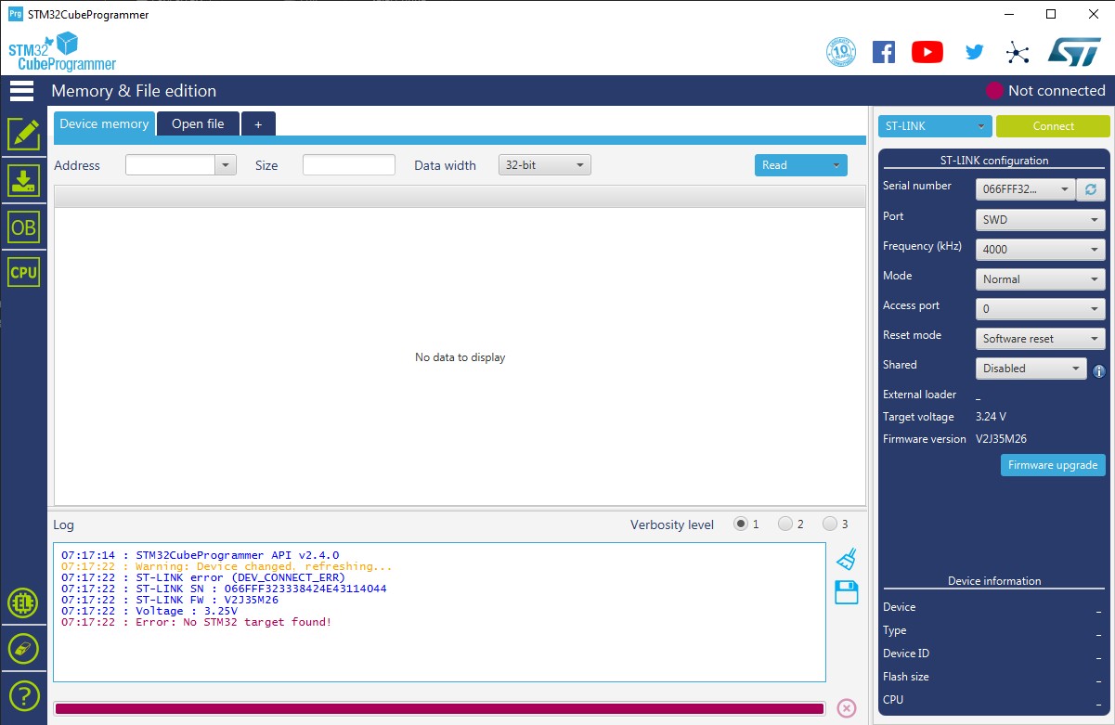Click log line 'Error: No STM32 target found!'
This screenshot has width=1115, height=725.
pos(196,622)
